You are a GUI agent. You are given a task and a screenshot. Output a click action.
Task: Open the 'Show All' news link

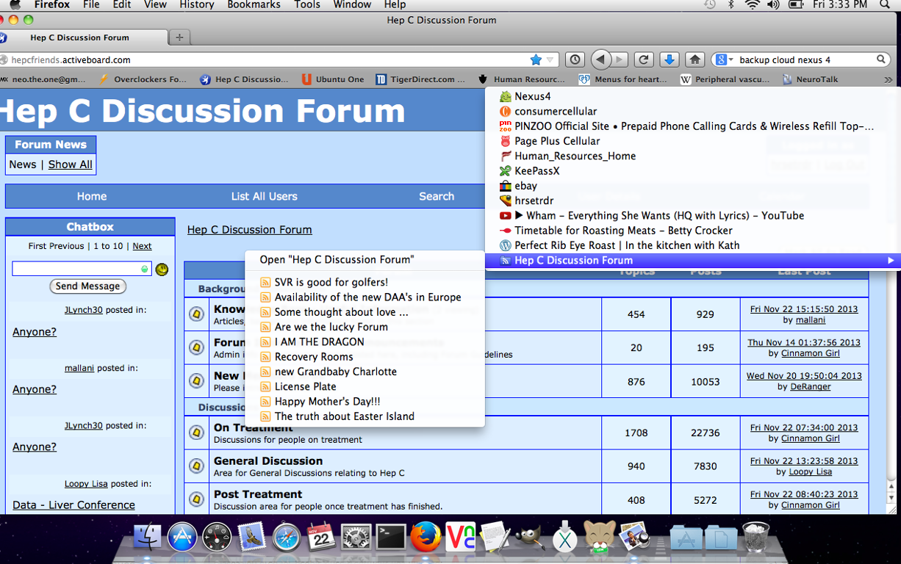tap(71, 164)
